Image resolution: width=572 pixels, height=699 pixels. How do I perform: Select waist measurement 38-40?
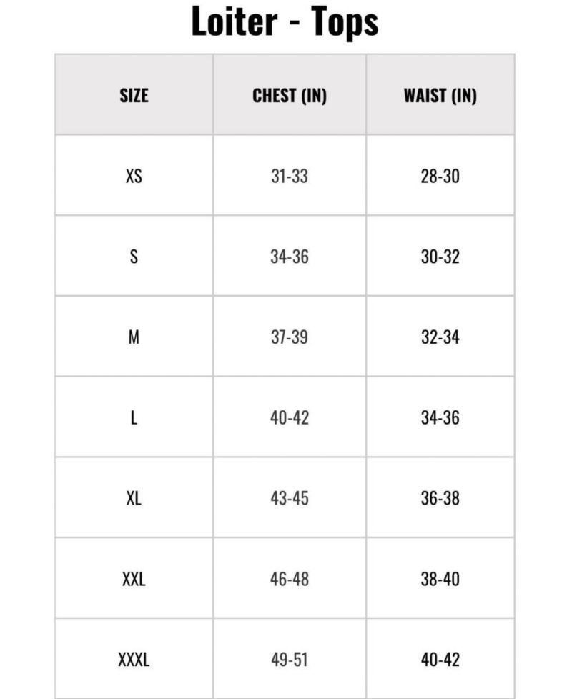click(x=440, y=579)
